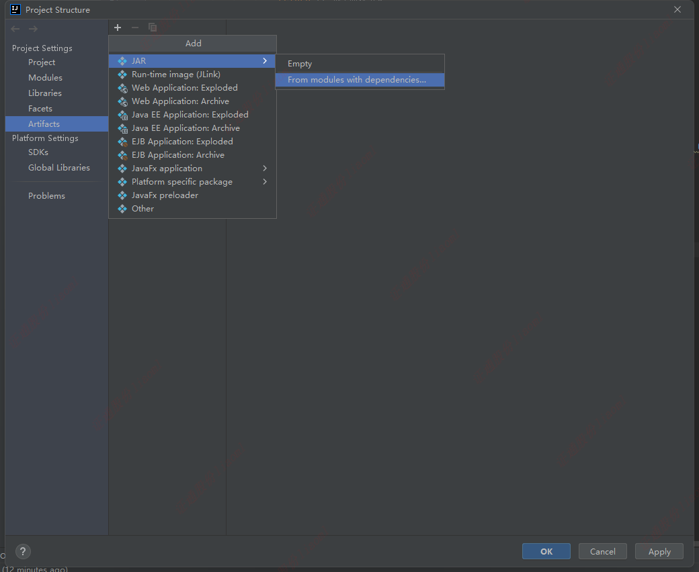Click the Add popup header
This screenshot has width=699, height=572.
193,44
